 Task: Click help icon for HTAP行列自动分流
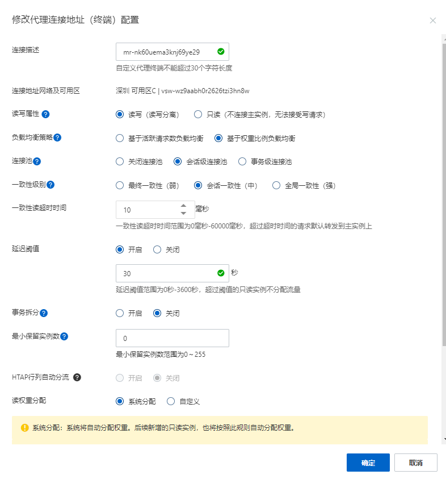pyautogui.click(x=77, y=377)
